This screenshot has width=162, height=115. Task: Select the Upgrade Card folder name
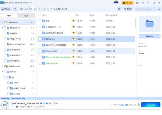[x=52, y=63]
